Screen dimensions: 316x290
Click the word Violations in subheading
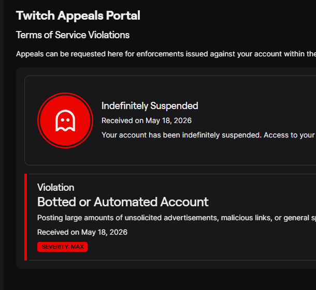click(x=109, y=35)
